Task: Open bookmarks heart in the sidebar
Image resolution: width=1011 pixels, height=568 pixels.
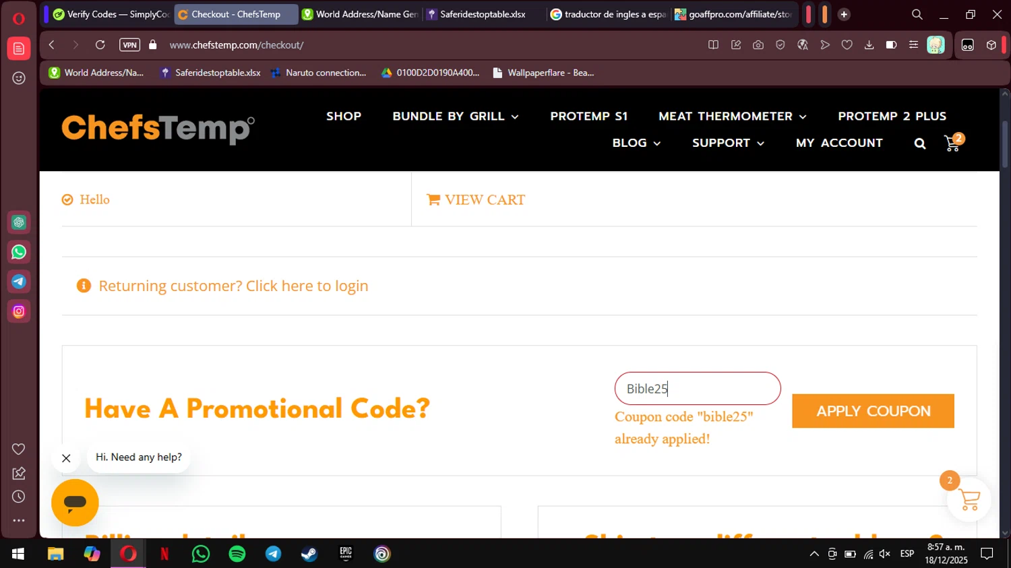Action: [19, 449]
